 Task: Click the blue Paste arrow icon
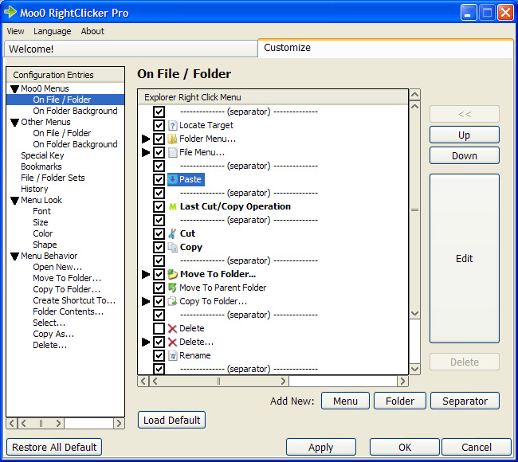point(172,180)
